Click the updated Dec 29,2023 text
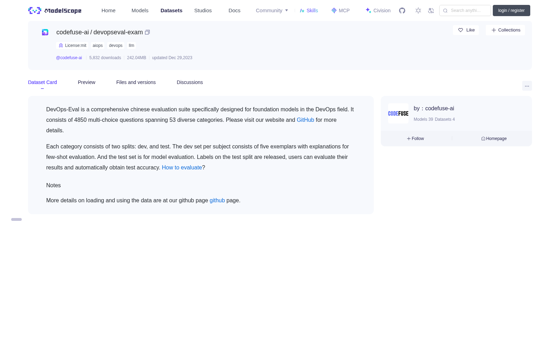This screenshot has width=560, height=350. (172, 58)
